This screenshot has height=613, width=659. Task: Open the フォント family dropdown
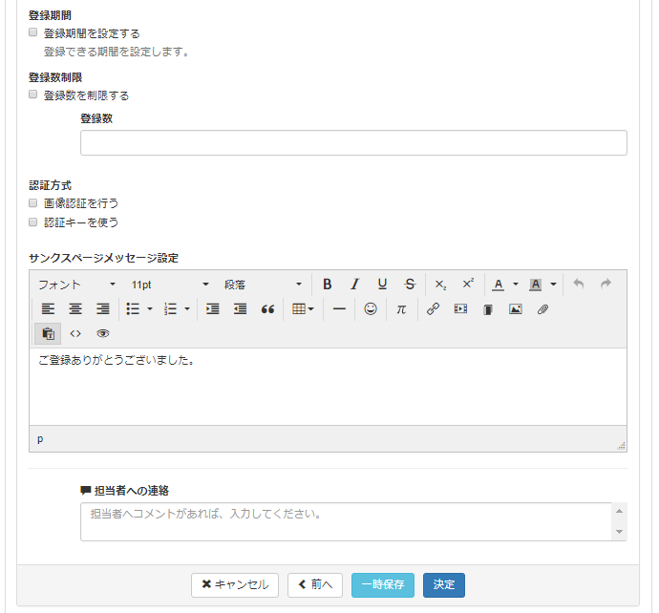[x=76, y=285]
